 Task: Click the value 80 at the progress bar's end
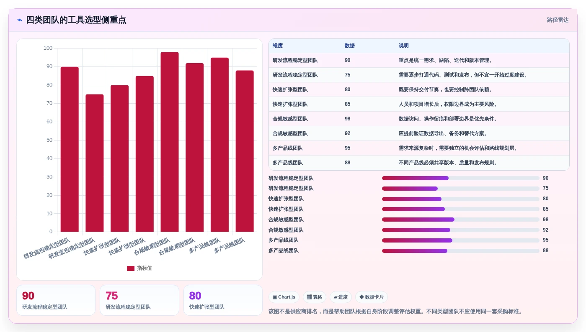tap(545, 199)
